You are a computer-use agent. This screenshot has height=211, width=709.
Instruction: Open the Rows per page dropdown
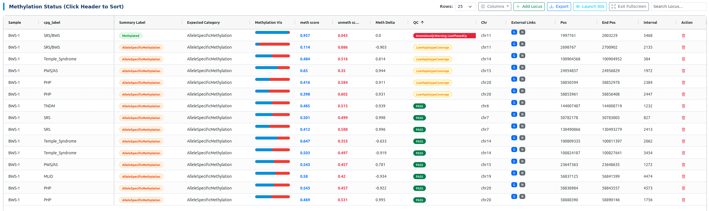pyautogui.click(x=465, y=6)
